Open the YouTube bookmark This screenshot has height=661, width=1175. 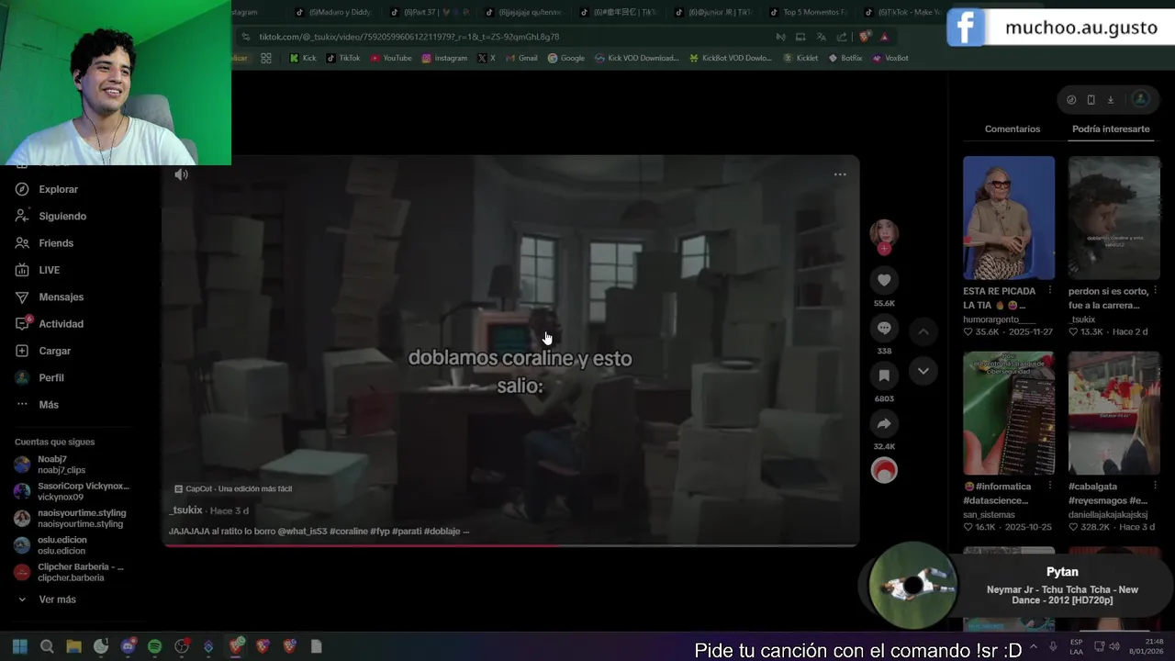pyautogui.click(x=391, y=58)
